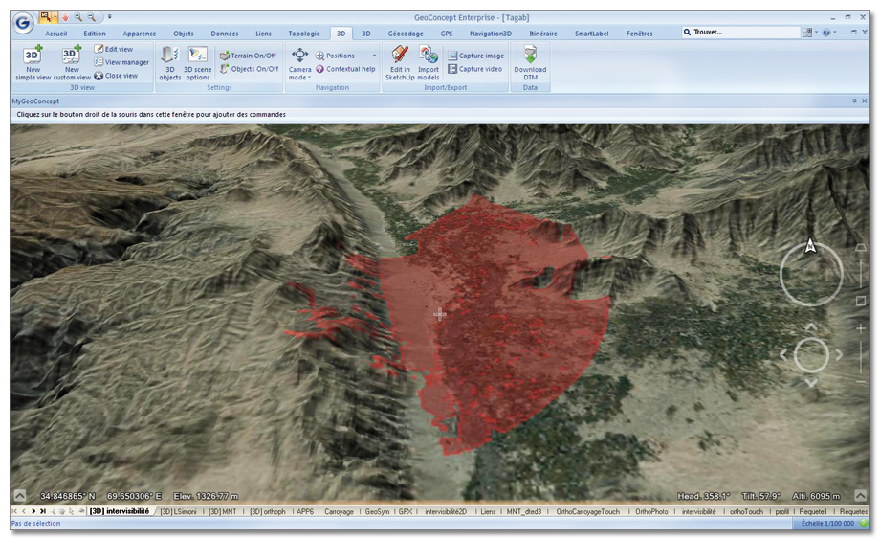880x540 pixels.
Task: Open 3D scene options
Action: [198, 62]
